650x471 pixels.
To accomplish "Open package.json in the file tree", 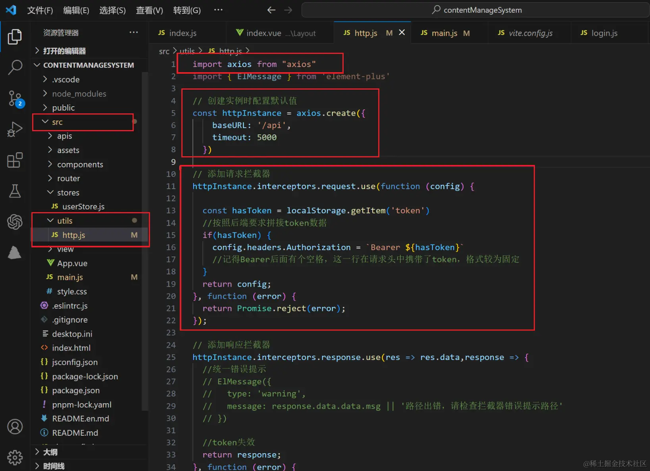I will coord(76,391).
